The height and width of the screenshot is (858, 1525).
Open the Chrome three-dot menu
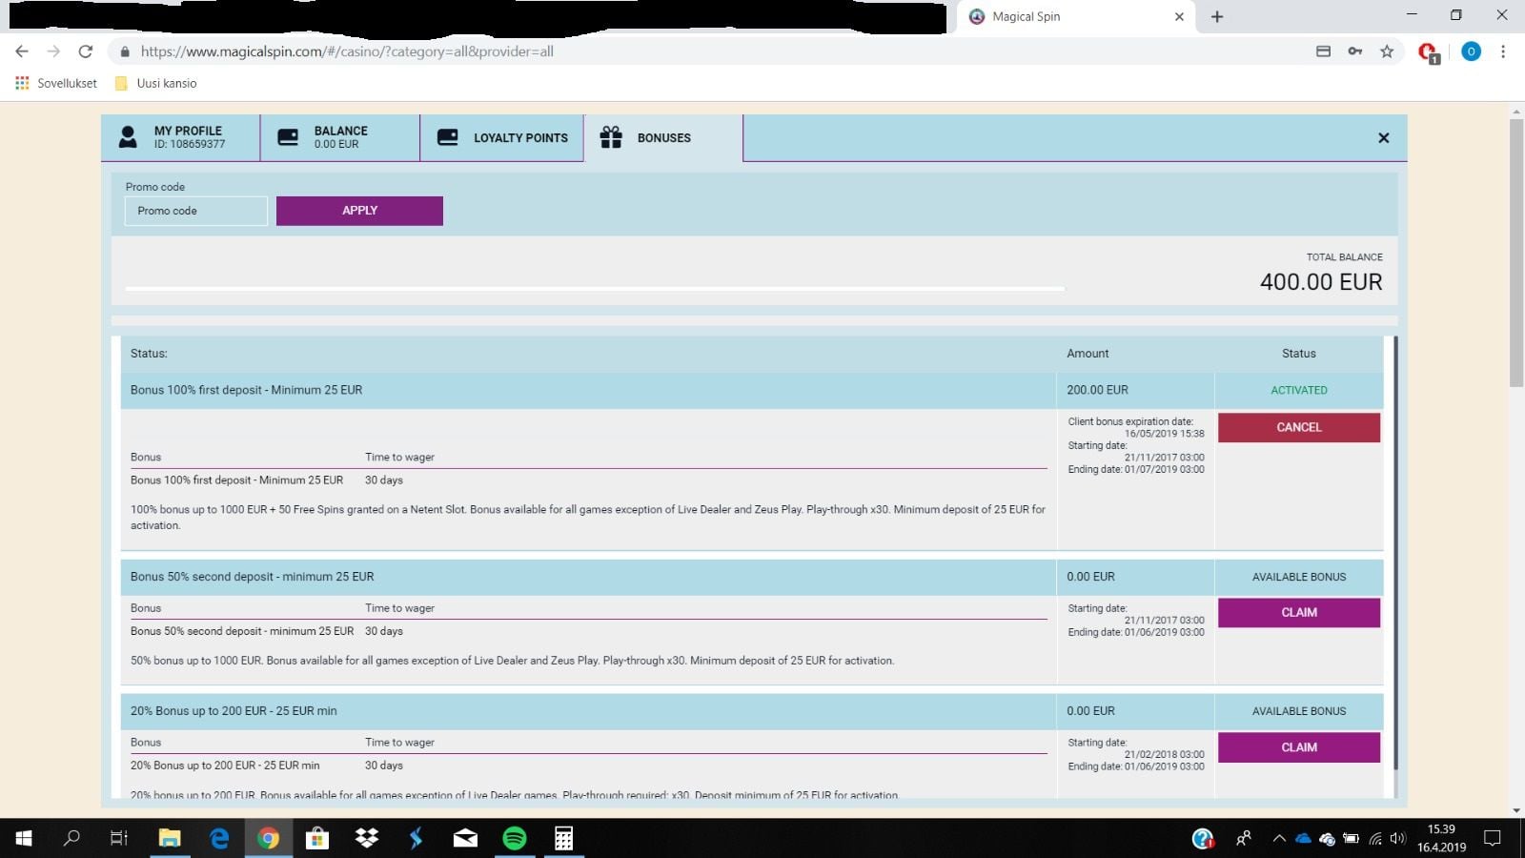[x=1503, y=51]
